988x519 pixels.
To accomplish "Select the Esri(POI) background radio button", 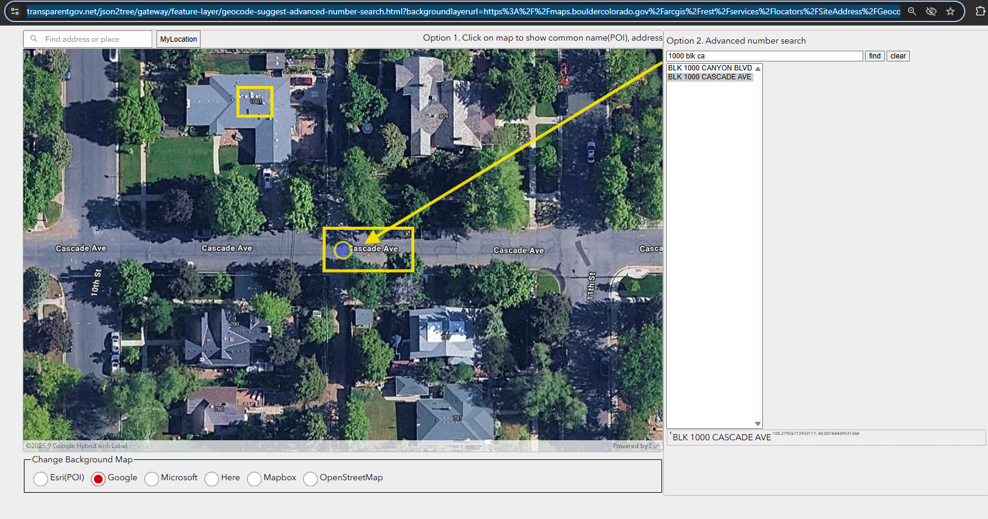I will click(x=41, y=478).
